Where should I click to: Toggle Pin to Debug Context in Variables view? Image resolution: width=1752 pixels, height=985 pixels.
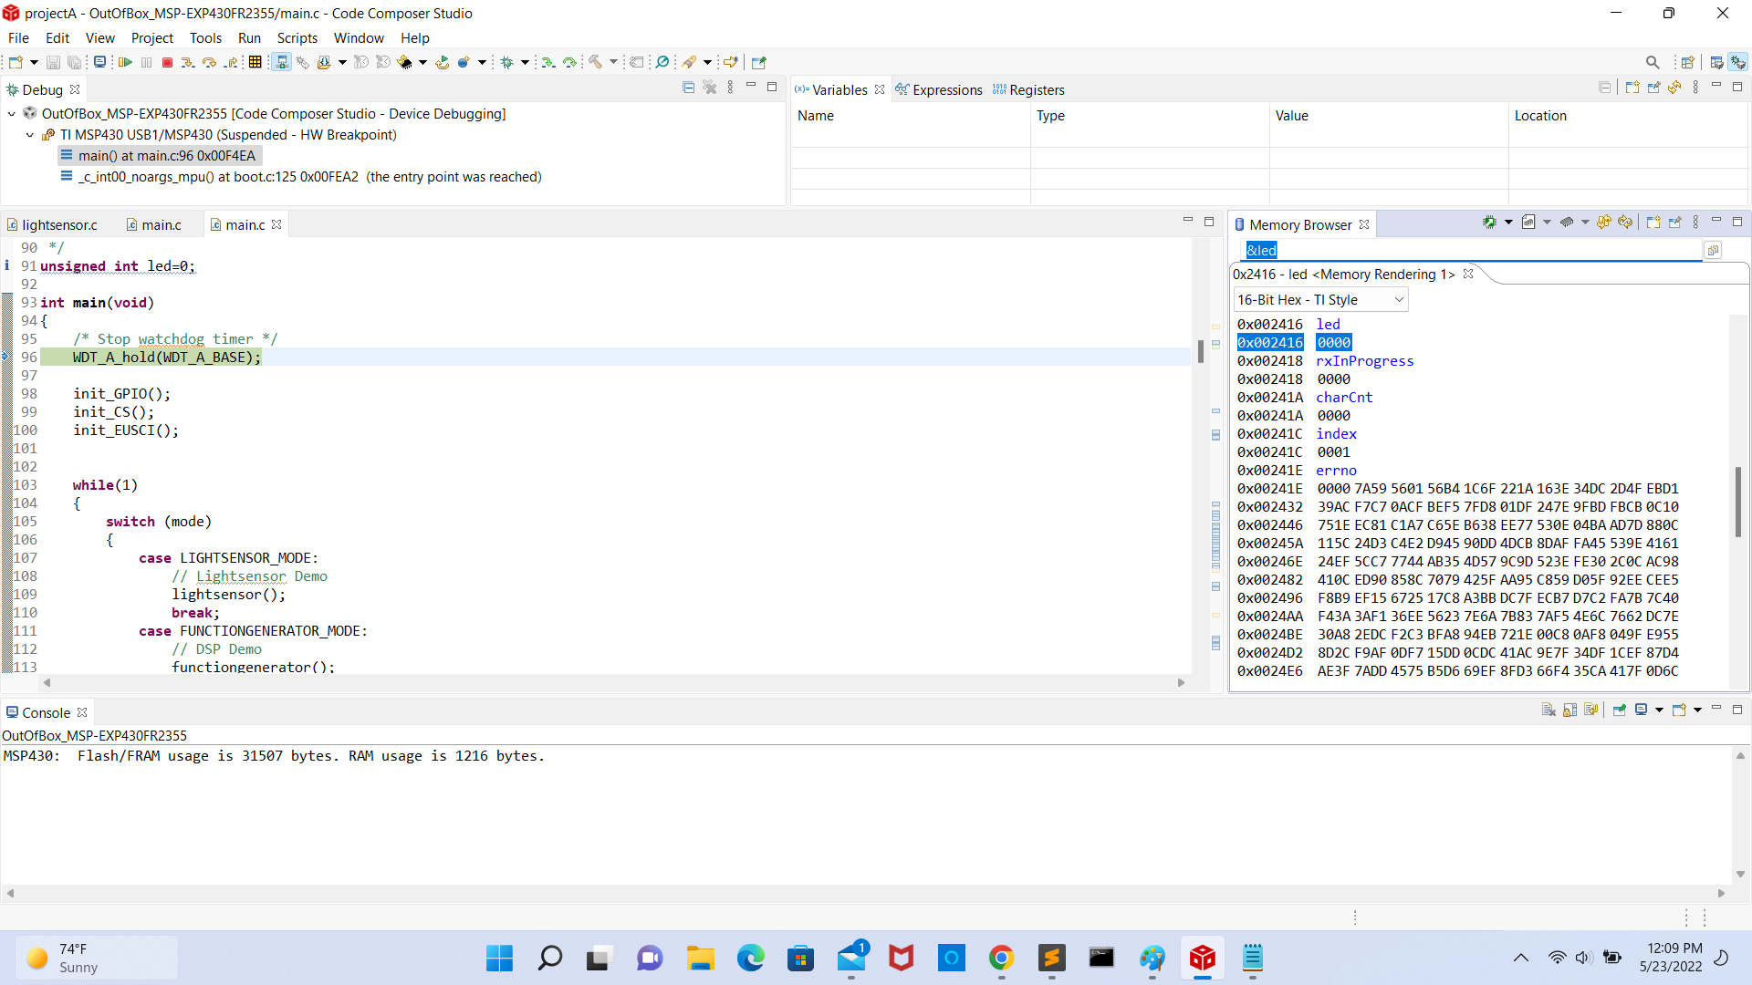coord(1653,88)
